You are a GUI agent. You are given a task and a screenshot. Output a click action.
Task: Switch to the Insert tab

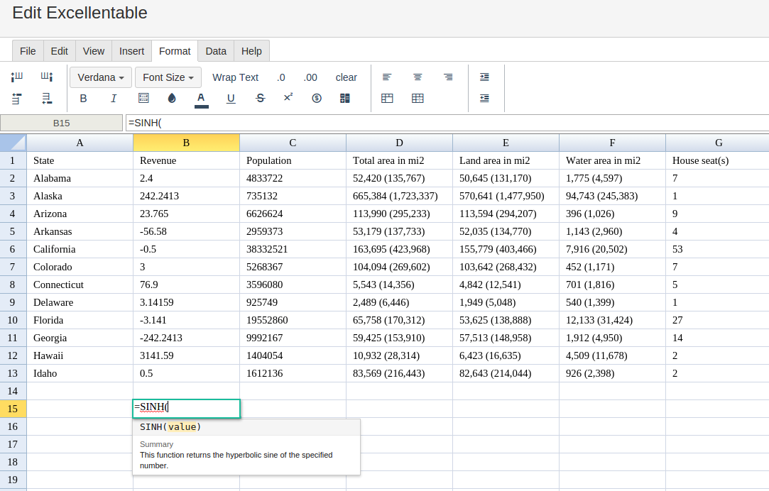pyautogui.click(x=131, y=51)
